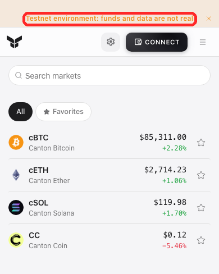Click the cBTC Bitcoin coin icon
Screen dimensions: 219x274
click(x=16, y=143)
